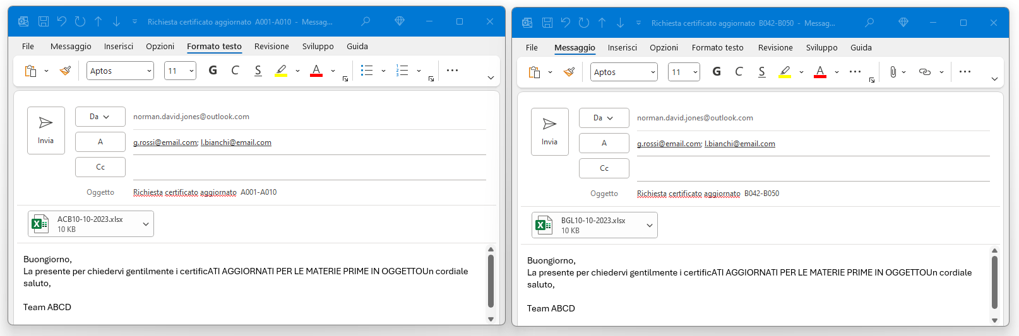Screen dimensions: 1019x336
Task: Numbered list icon in A001-A010 window
Action: pos(402,71)
